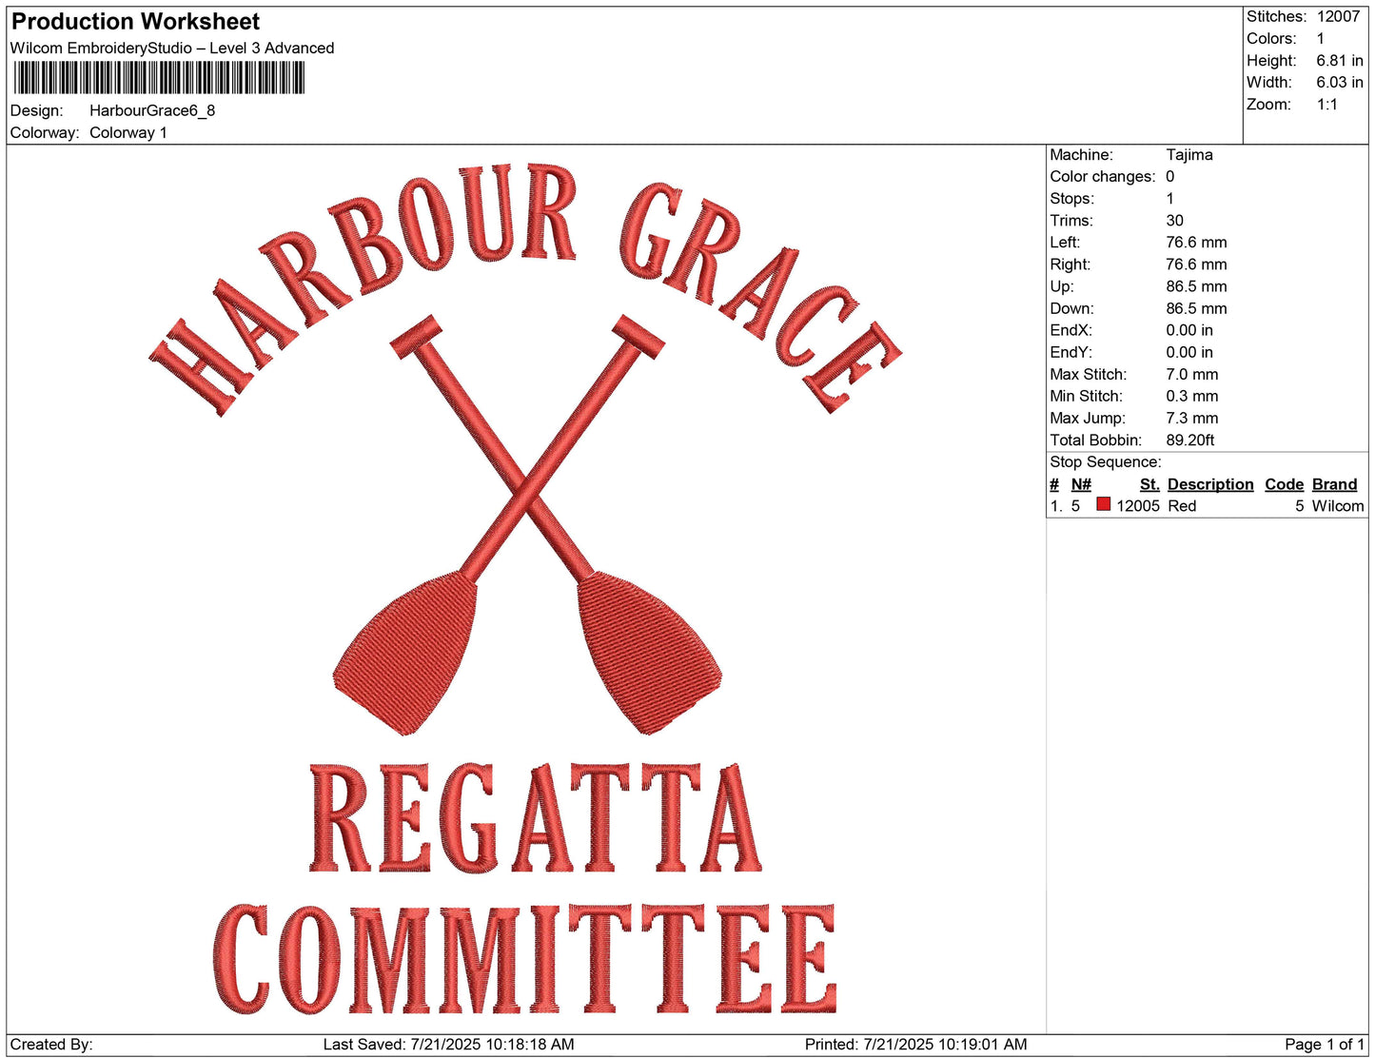This screenshot has height=1058, width=1375.
Task: Click the Max Jump value '7.3 mm'
Action: (x=1192, y=418)
